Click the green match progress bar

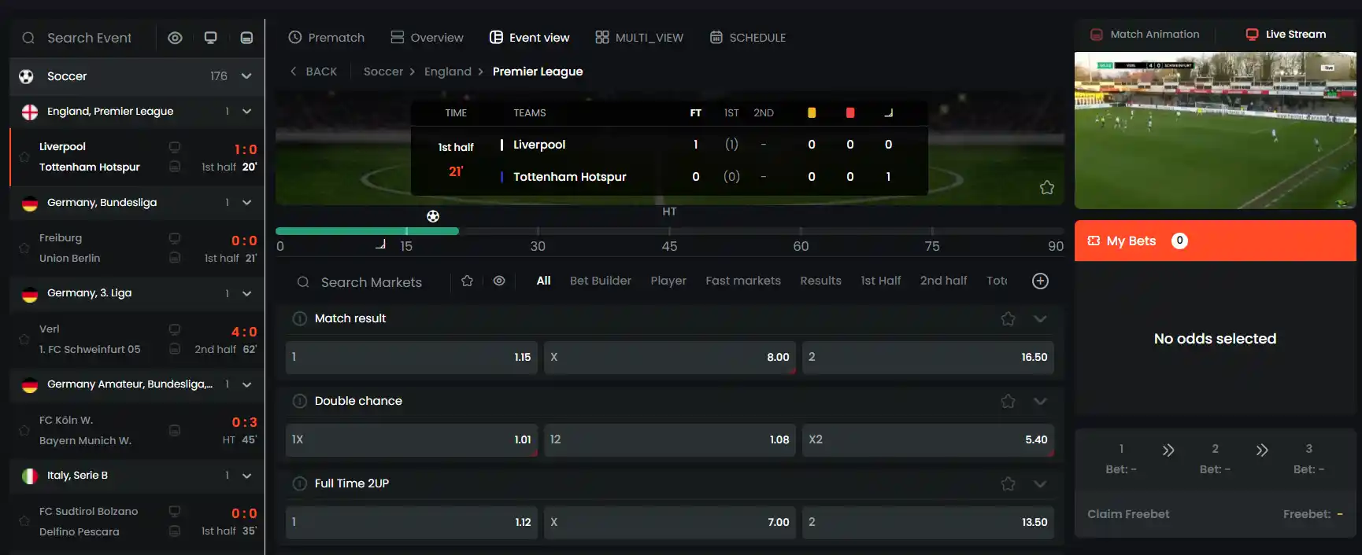tap(367, 231)
